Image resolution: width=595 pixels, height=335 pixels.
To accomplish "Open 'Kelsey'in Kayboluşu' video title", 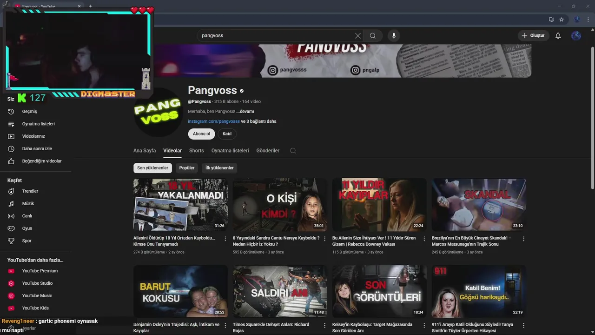I will pyautogui.click(x=372, y=328).
